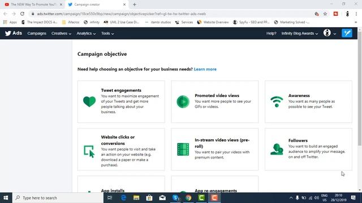Choose Awareness objective title

pyautogui.click(x=299, y=95)
